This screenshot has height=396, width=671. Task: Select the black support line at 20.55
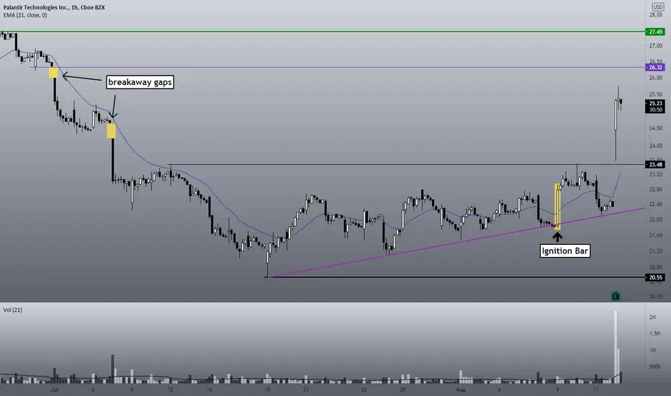point(455,277)
